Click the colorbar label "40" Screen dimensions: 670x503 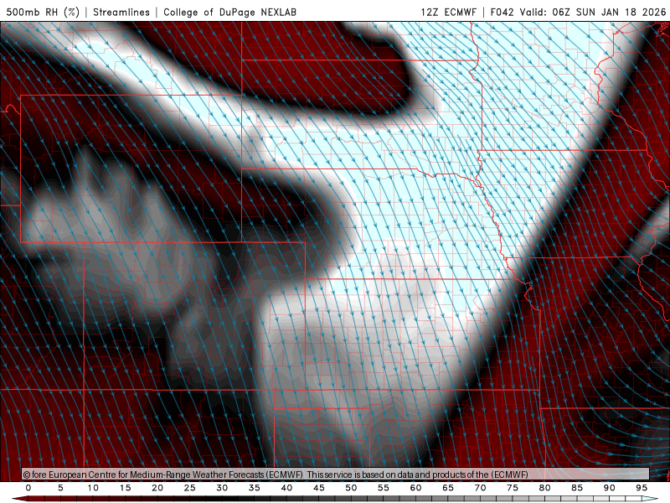[286, 488]
